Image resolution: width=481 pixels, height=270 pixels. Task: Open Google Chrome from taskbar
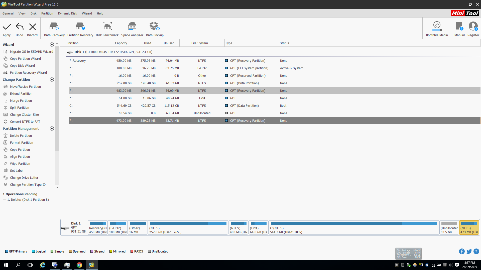click(x=79, y=265)
